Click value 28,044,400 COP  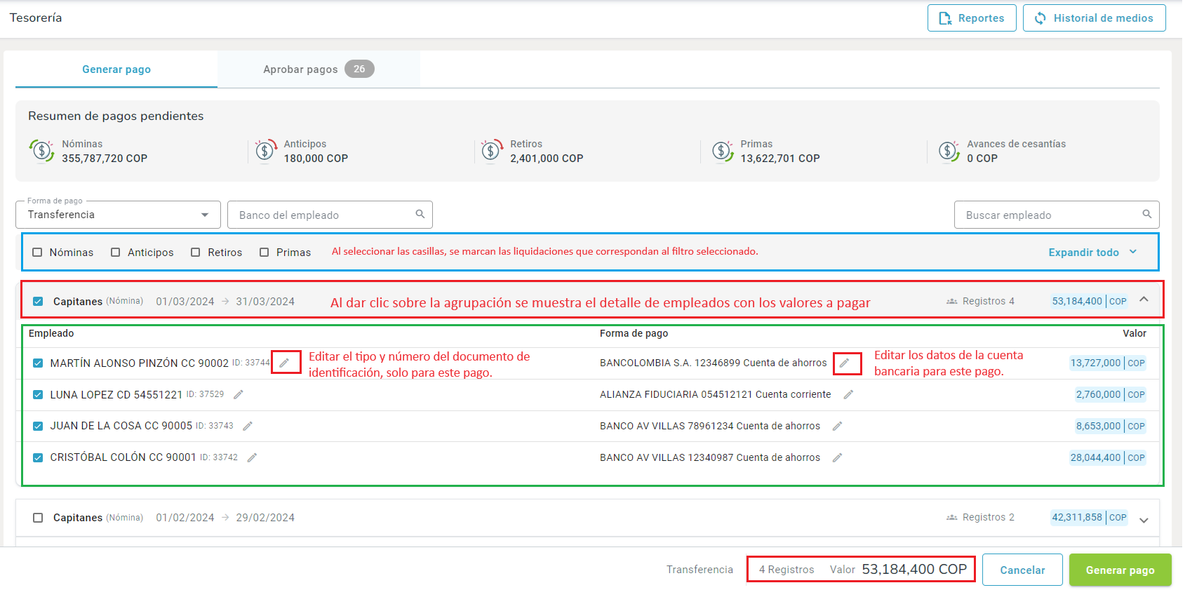click(x=1107, y=457)
